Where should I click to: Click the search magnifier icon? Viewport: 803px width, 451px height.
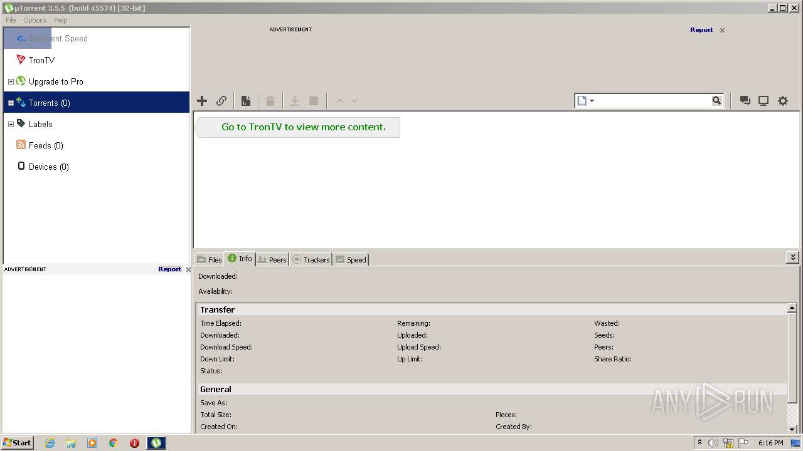(x=716, y=101)
